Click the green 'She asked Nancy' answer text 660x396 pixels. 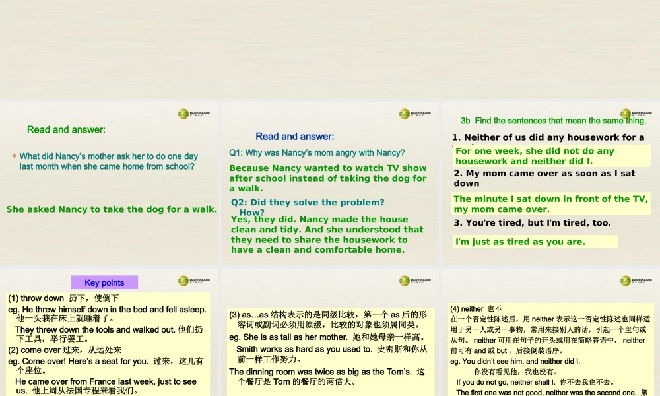112,209
